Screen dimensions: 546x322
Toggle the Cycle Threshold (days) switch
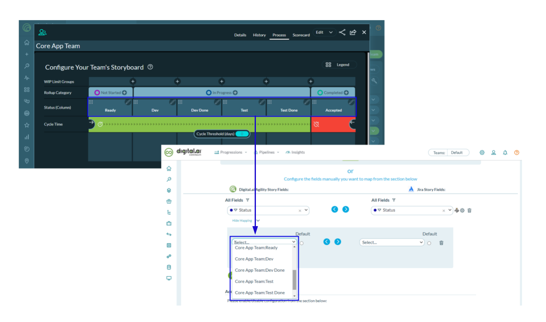[x=242, y=134]
